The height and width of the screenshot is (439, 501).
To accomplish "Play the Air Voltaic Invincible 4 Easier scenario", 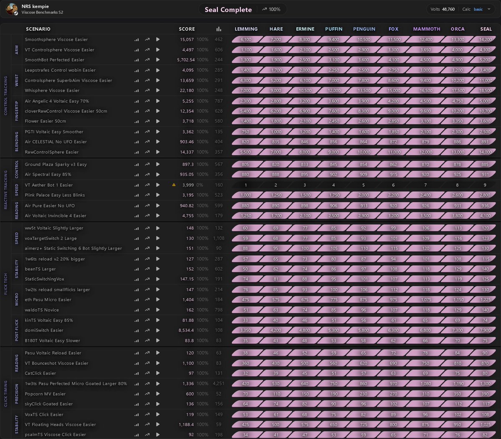I will coord(158,216).
